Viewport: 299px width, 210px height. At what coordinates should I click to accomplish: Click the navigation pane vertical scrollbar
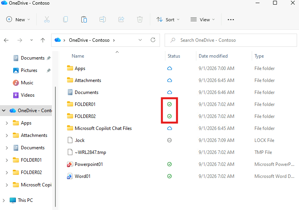coord(55,147)
